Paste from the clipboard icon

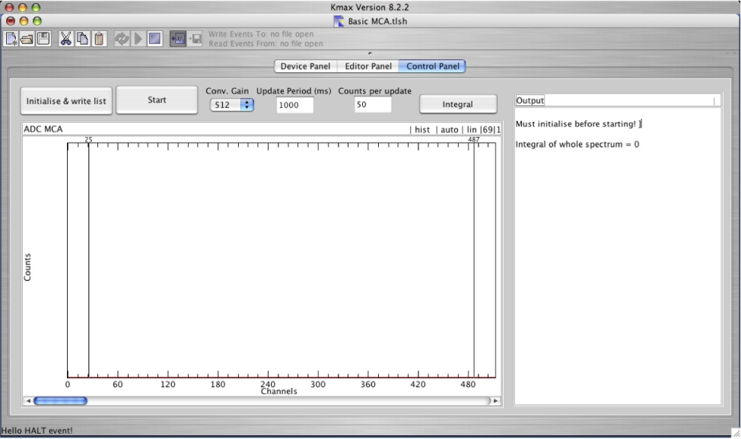pyautogui.click(x=99, y=39)
